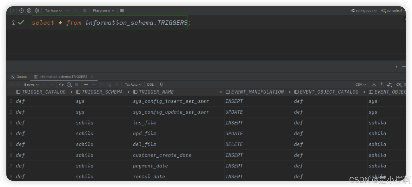Select the sys_config_update_set_user cell
Viewport: 412px width, 187px height.
tap(178, 112)
